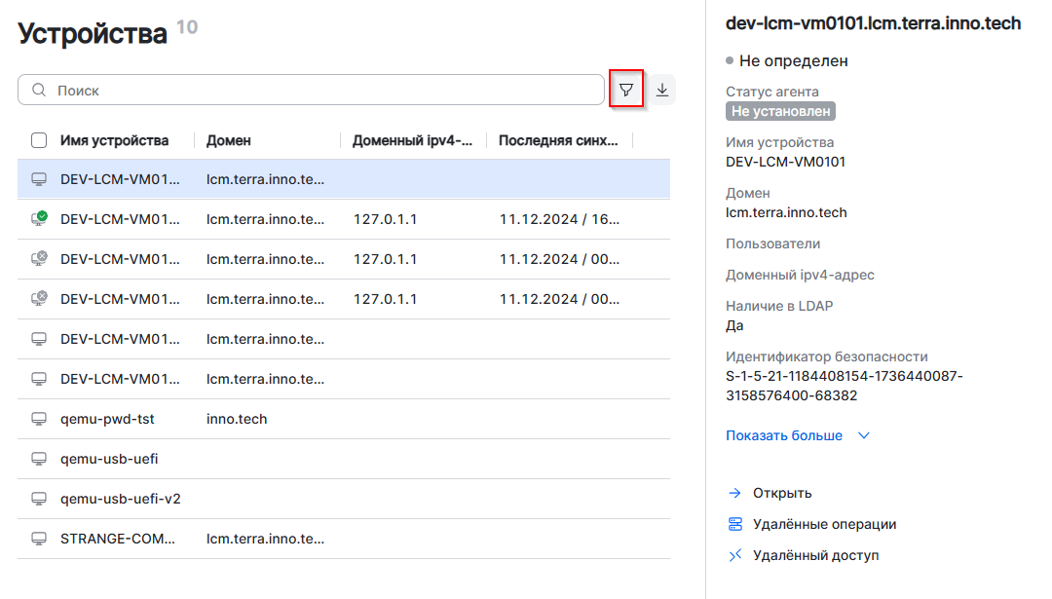Viewport: 1052px width, 599px height.
Task: Click the monitor icon for STRANGE-COM device
Action: 39,539
